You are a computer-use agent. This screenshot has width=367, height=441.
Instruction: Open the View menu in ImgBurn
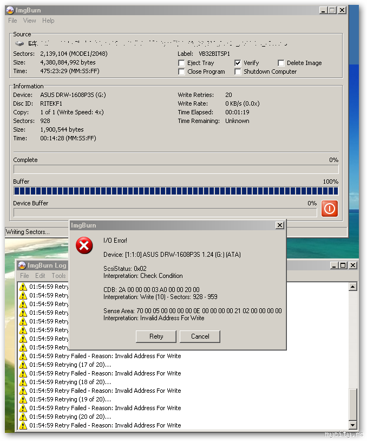pyautogui.click(x=30, y=21)
